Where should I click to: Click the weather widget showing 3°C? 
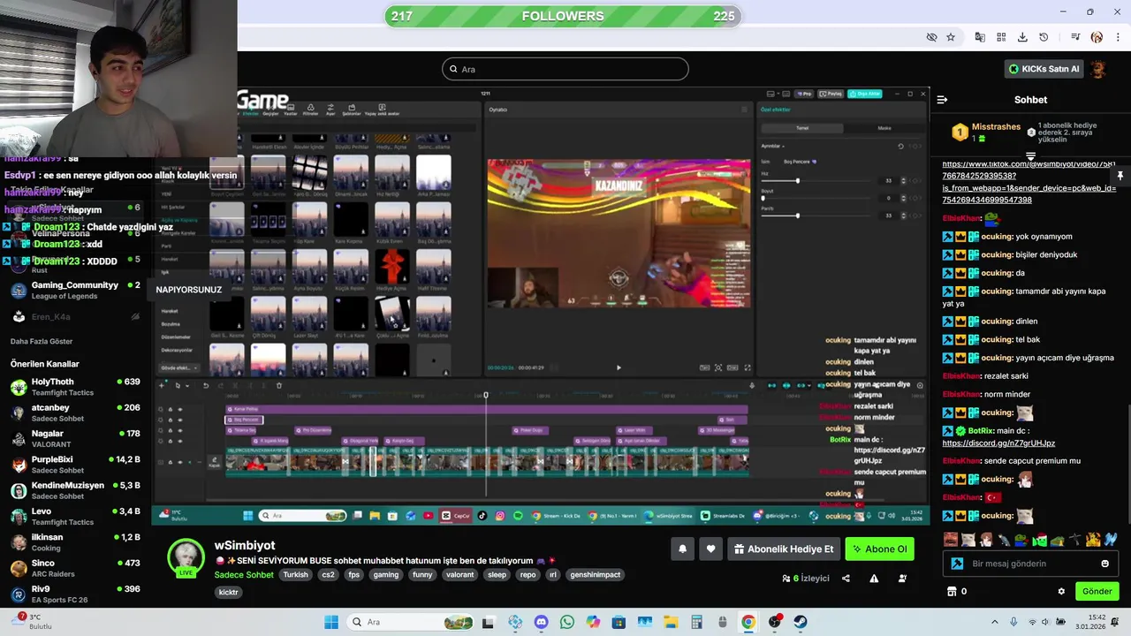click(31, 622)
